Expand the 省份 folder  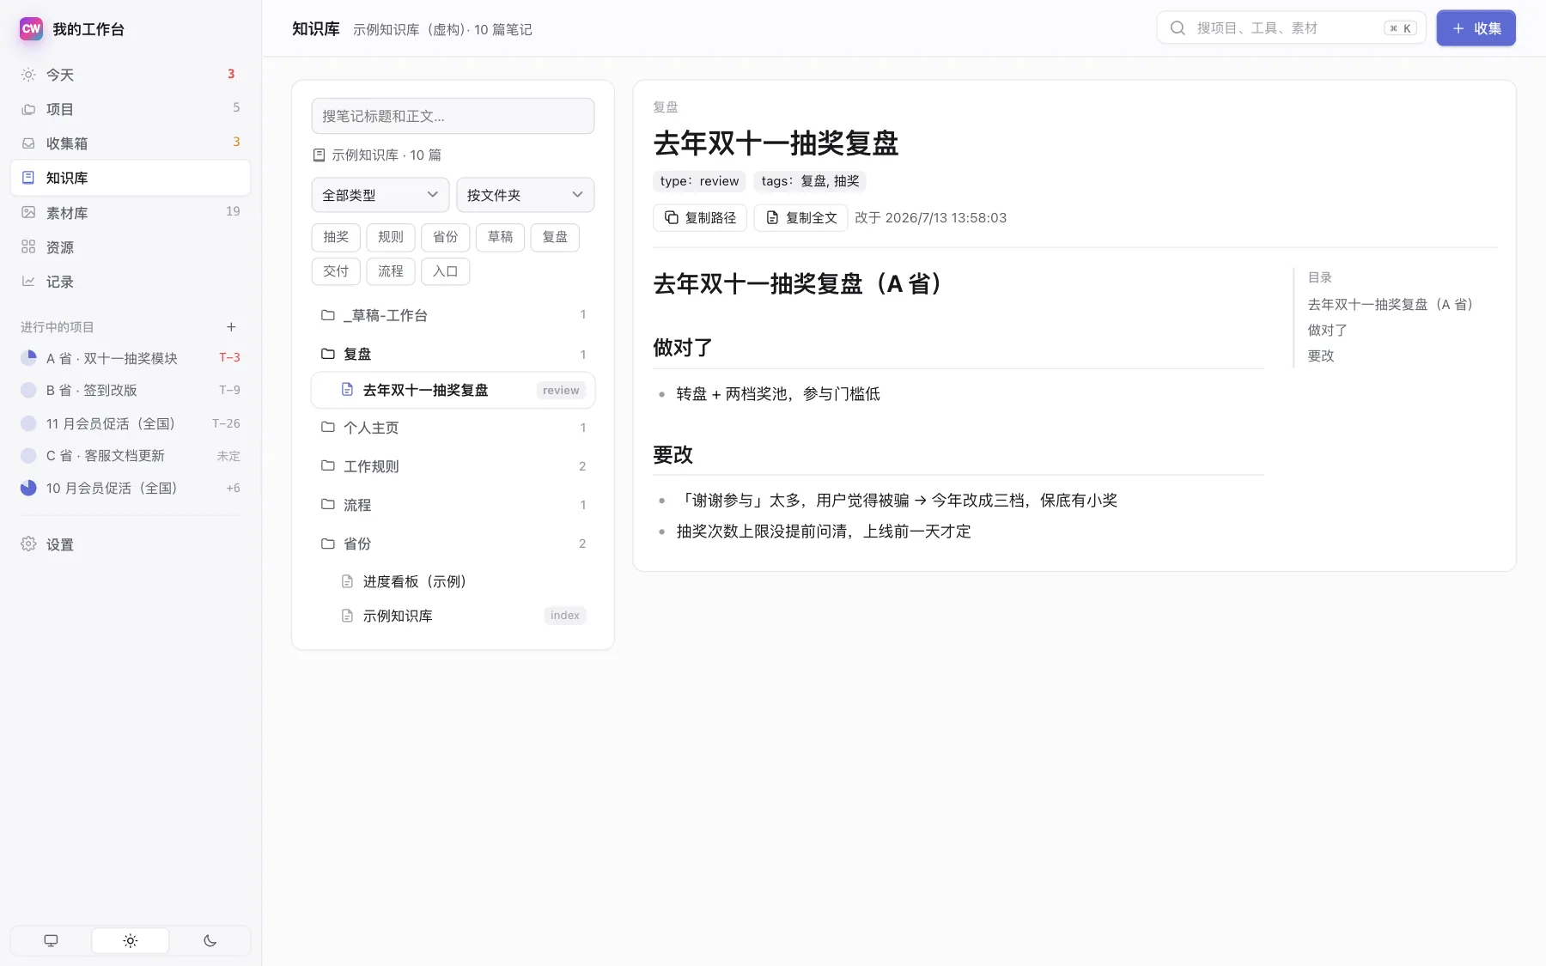(x=453, y=544)
